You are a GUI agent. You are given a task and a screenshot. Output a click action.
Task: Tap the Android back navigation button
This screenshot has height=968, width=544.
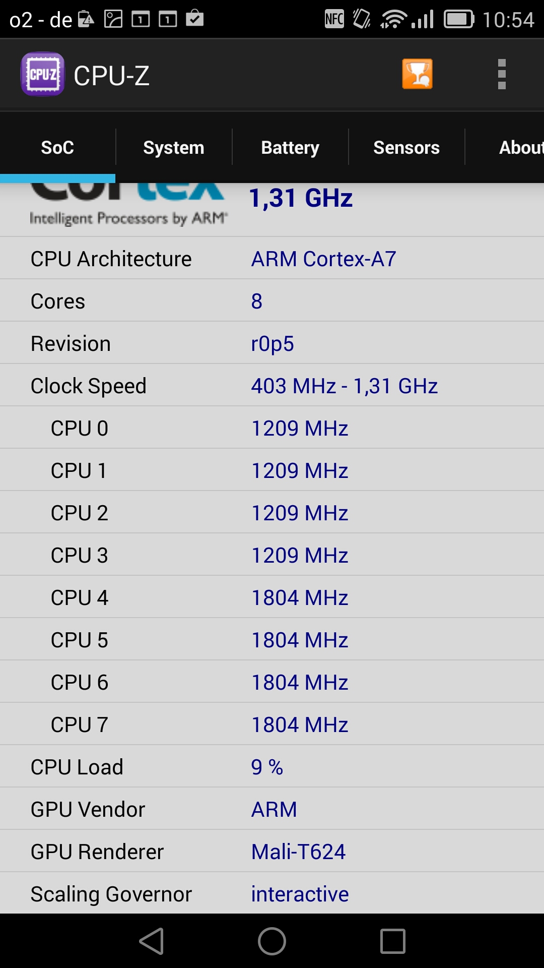click(x=152, y=941)
